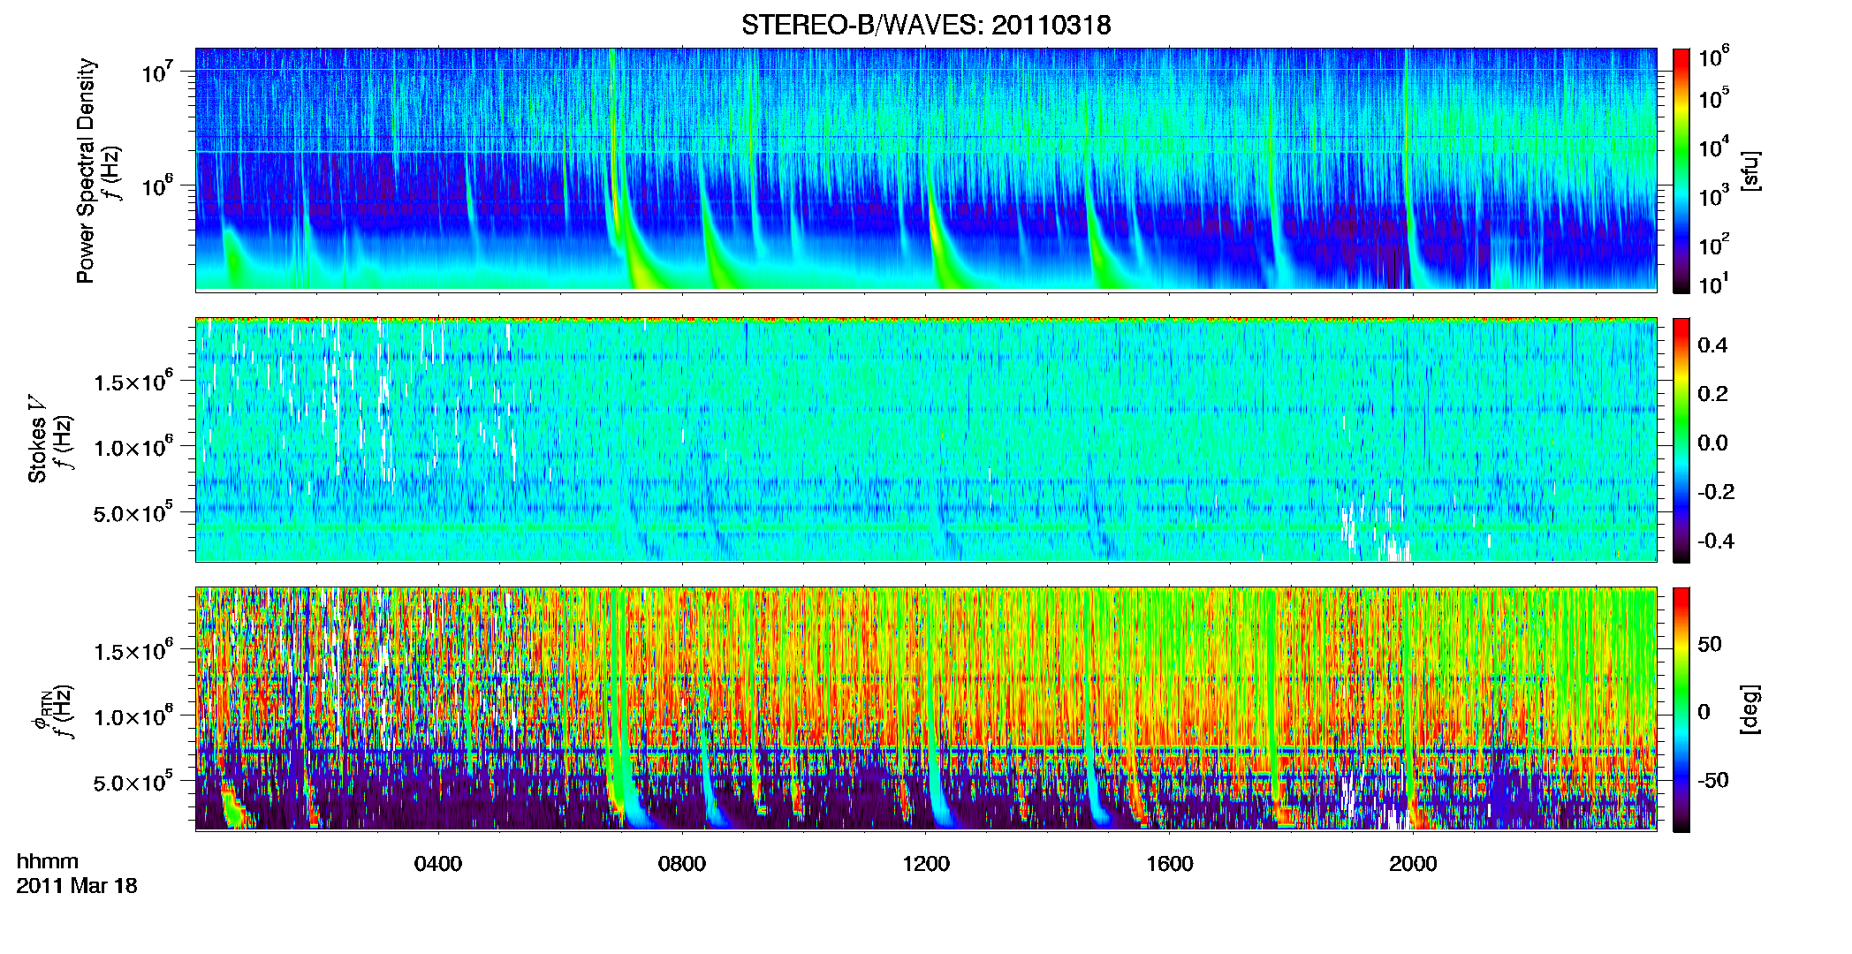Click the time axis label 0800
Viewport: 1852px width, 954px height.
[682, 864]
